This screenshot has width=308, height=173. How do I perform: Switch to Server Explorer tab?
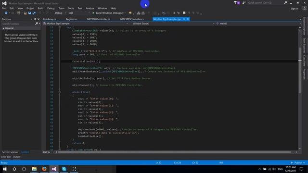pos(10,152)
